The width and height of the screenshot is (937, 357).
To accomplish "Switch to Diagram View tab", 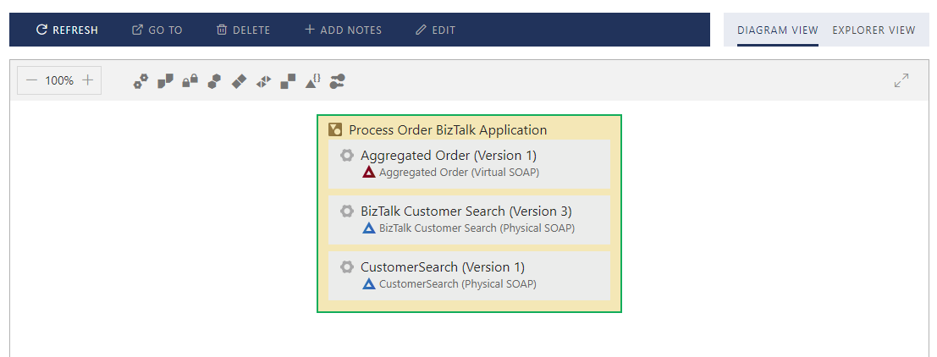I will (x=777, y=30).
